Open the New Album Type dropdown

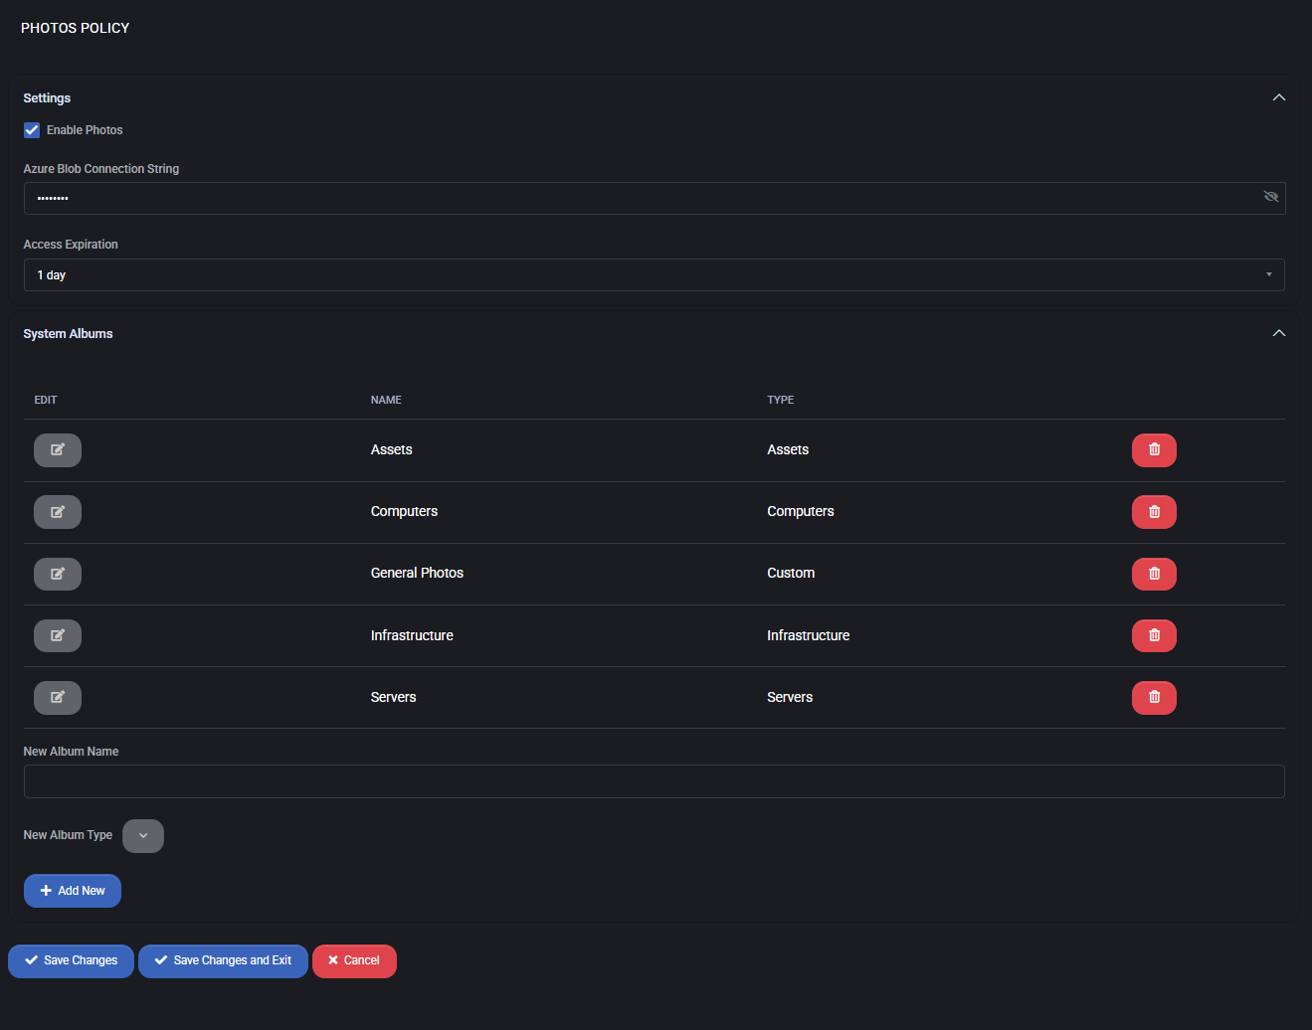coord(143,836)
